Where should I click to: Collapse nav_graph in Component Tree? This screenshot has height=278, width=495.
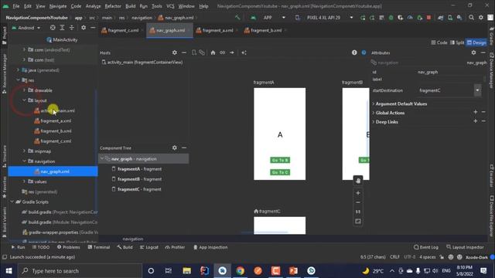pyautogui.click(x=102, y=158)
